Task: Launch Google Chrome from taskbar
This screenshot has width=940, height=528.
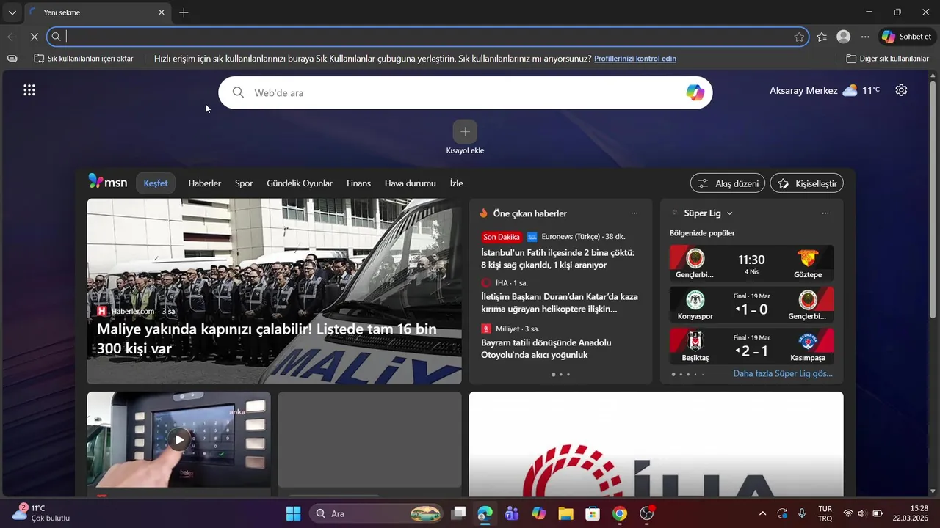Action: coord(620,513)
